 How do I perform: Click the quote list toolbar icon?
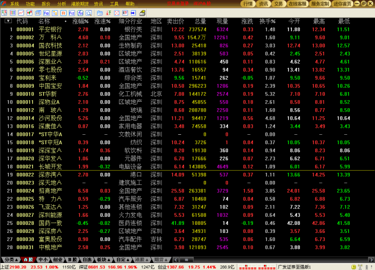(4, 13)
